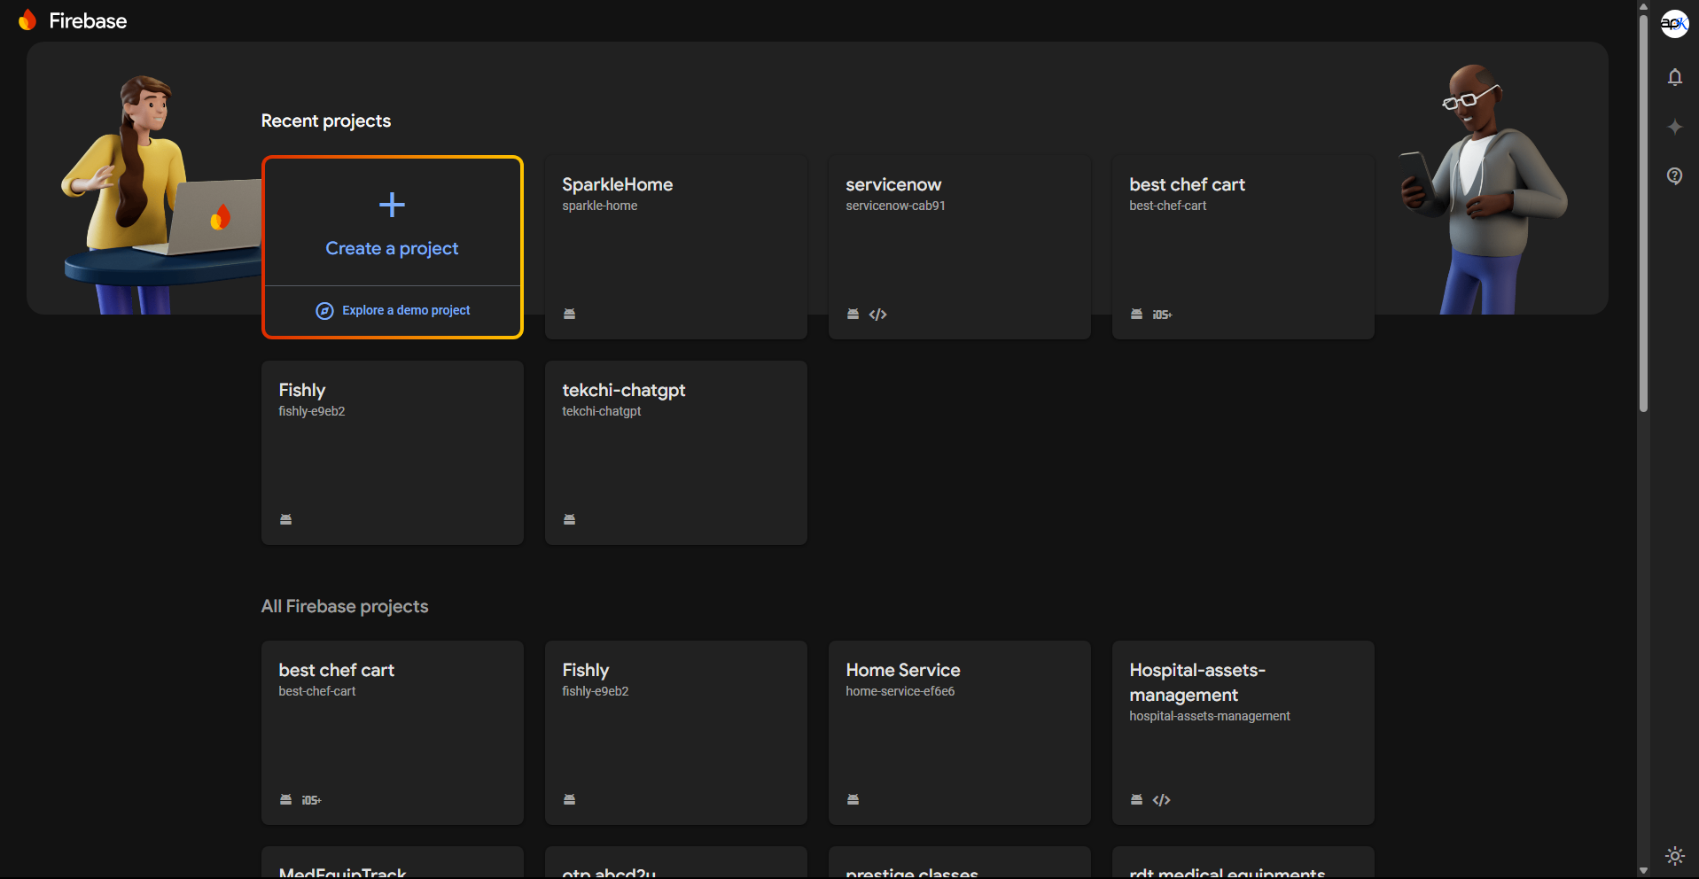
Task: Click the plus icon to create project
Action: (x=392, y=206)
